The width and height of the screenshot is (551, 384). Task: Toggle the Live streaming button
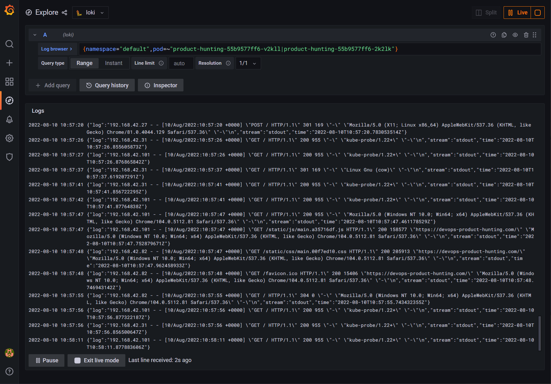point(517,13)
